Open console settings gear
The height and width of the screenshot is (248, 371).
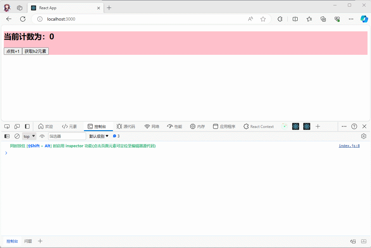(x=364, y=136)
